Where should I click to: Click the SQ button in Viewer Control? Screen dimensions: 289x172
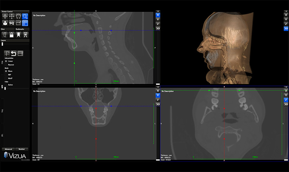point(12,23)
